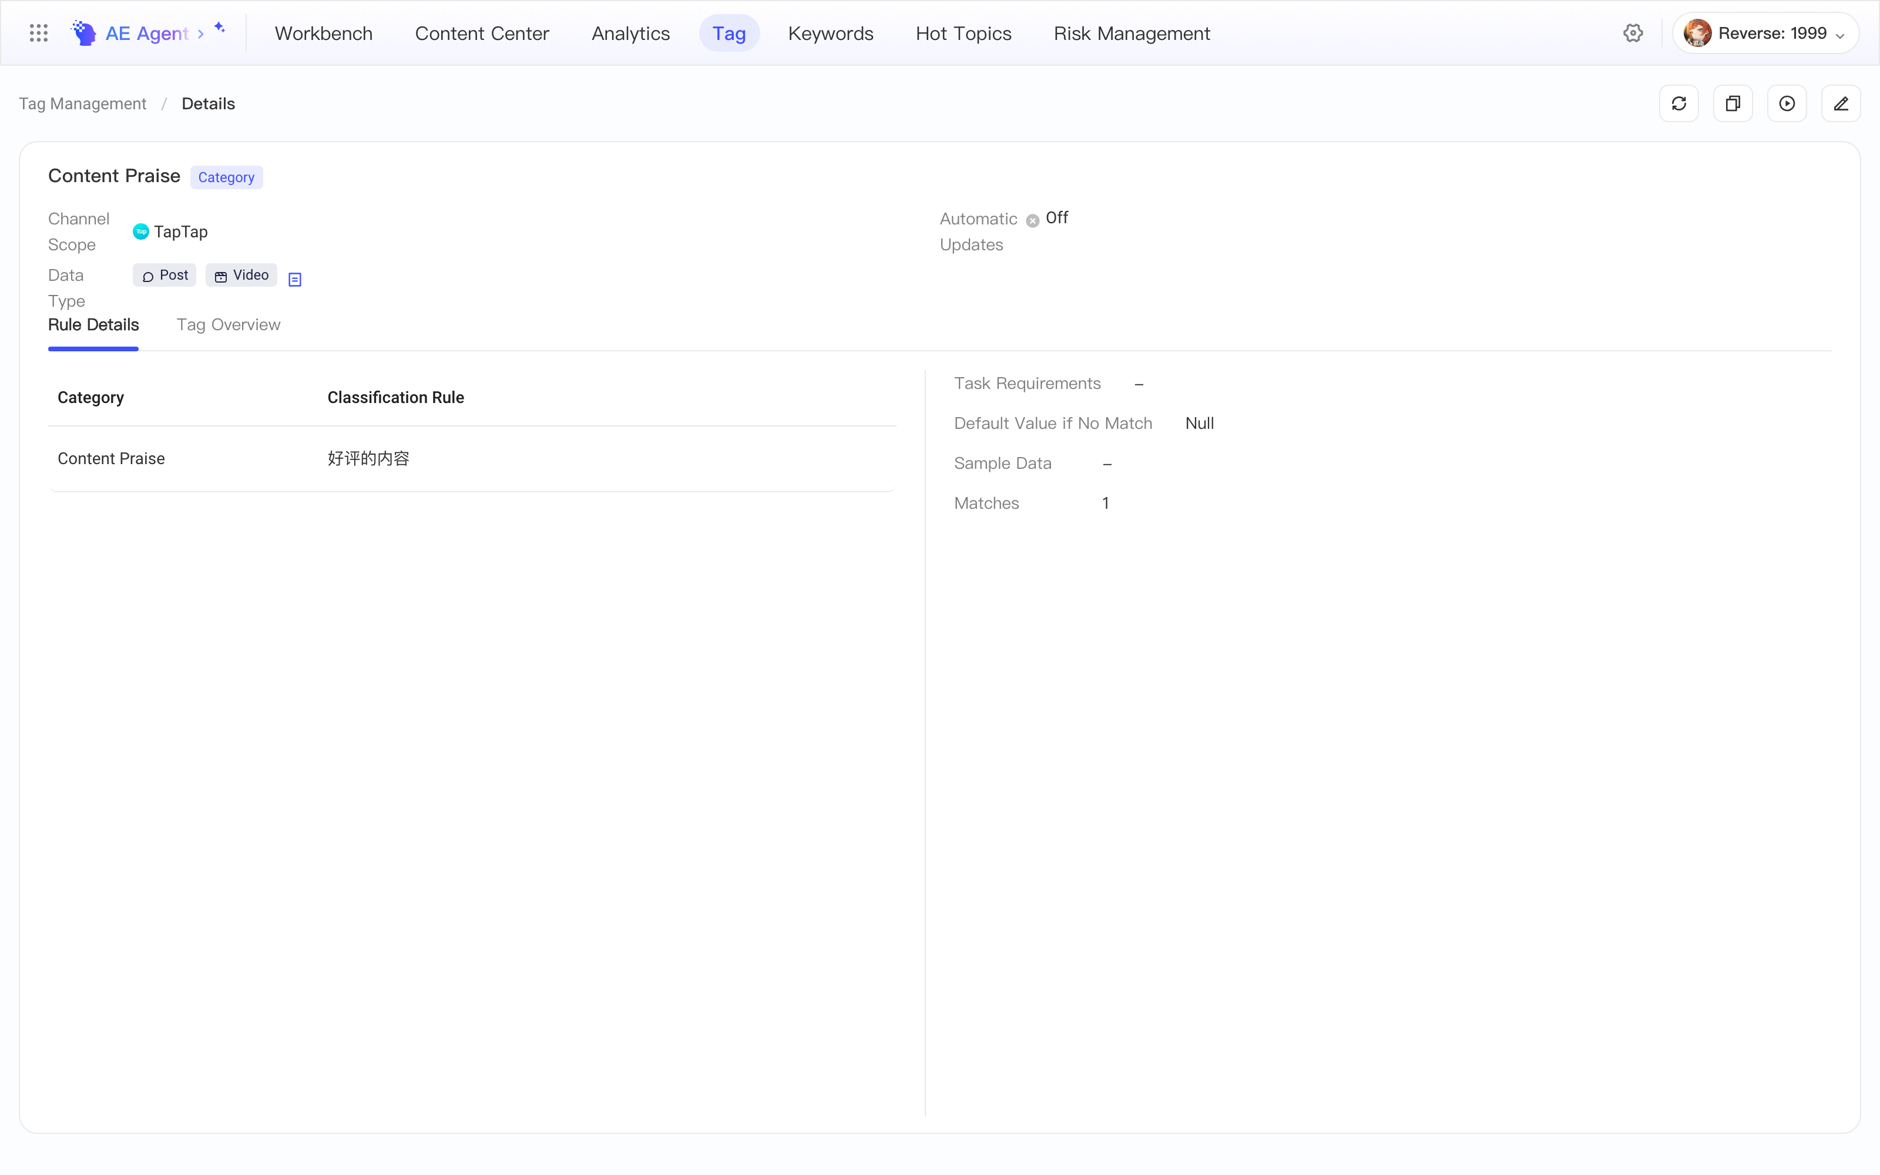Open the Keywords section

click(x=831, y=33)
